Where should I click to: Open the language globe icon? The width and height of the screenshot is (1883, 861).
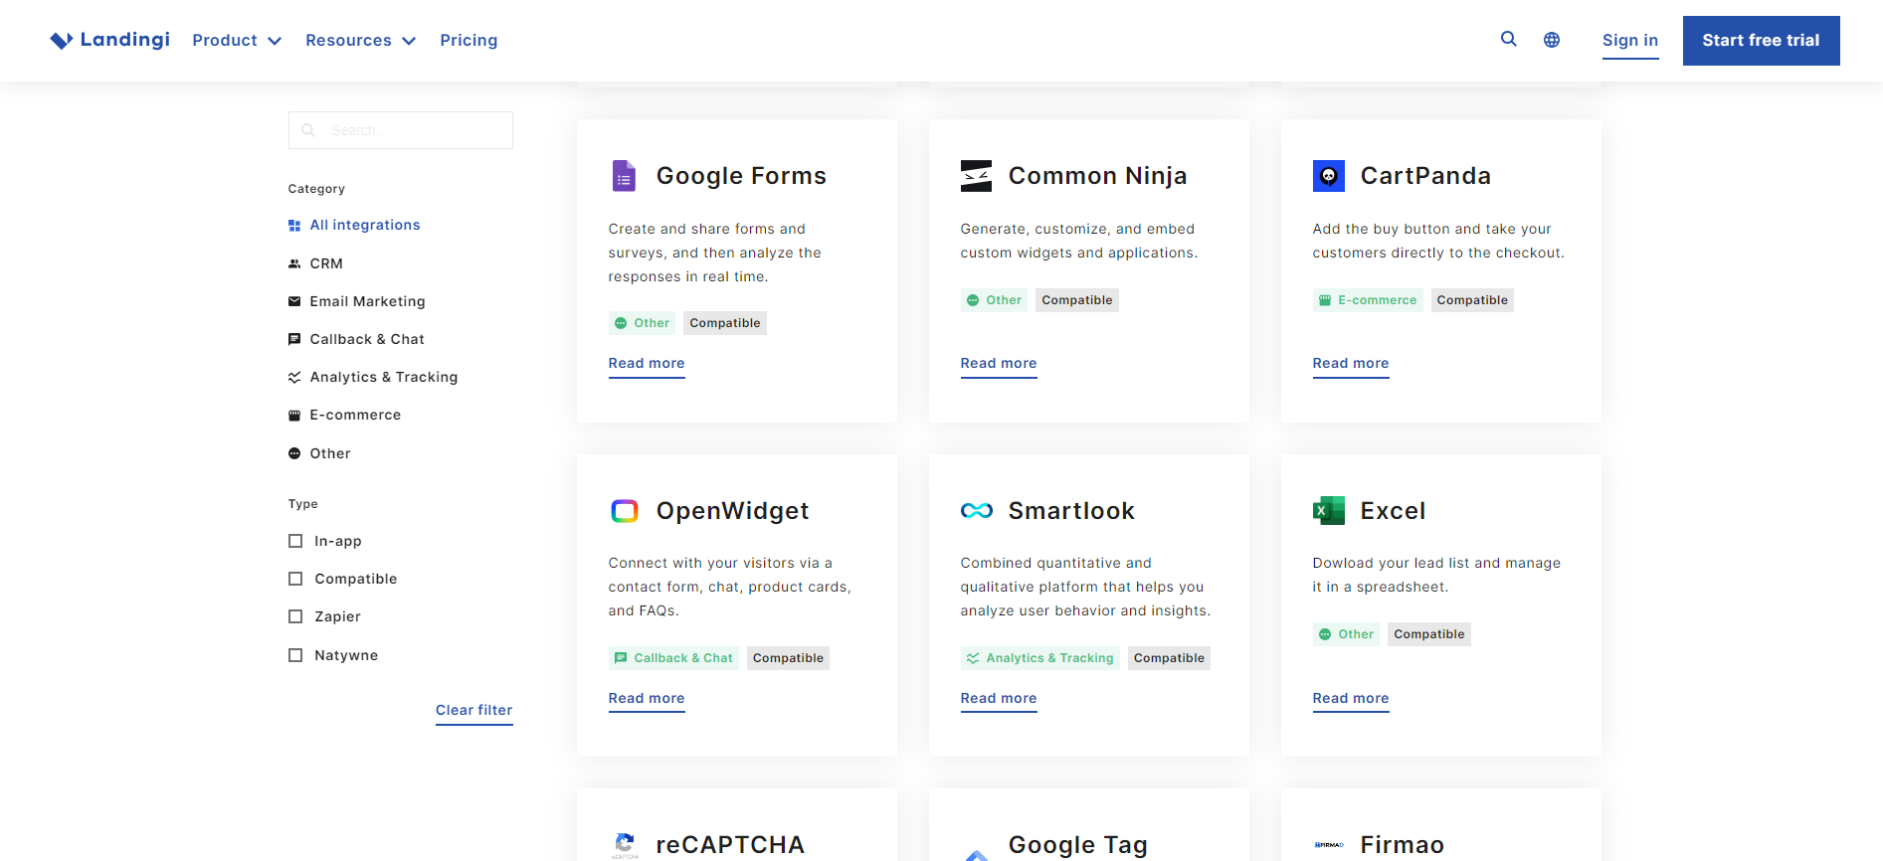(1552, 40)
